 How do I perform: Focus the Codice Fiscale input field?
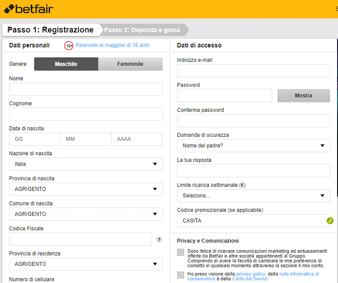[x=80, y=239]
